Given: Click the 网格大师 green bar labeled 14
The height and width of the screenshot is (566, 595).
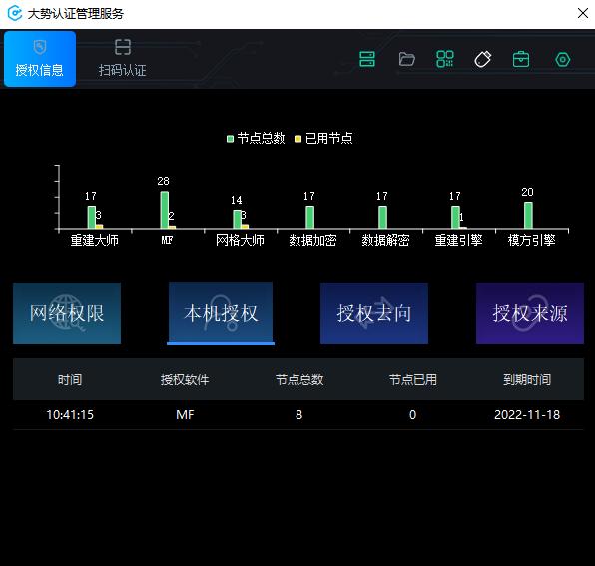Looking at the screenshot, I should (238, 219).
